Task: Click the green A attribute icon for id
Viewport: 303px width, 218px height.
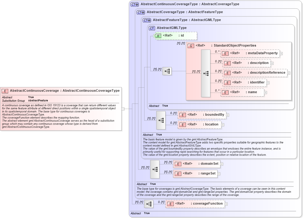Action: [x=158, y=36]
